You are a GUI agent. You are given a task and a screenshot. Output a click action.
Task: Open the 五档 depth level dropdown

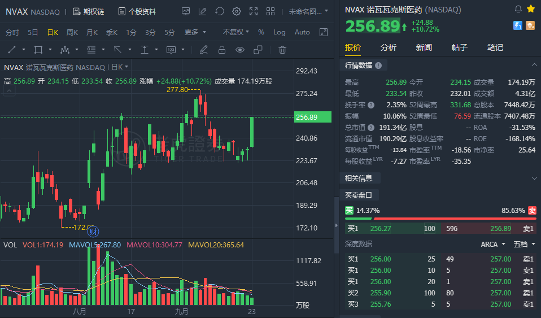coord(525,245)
